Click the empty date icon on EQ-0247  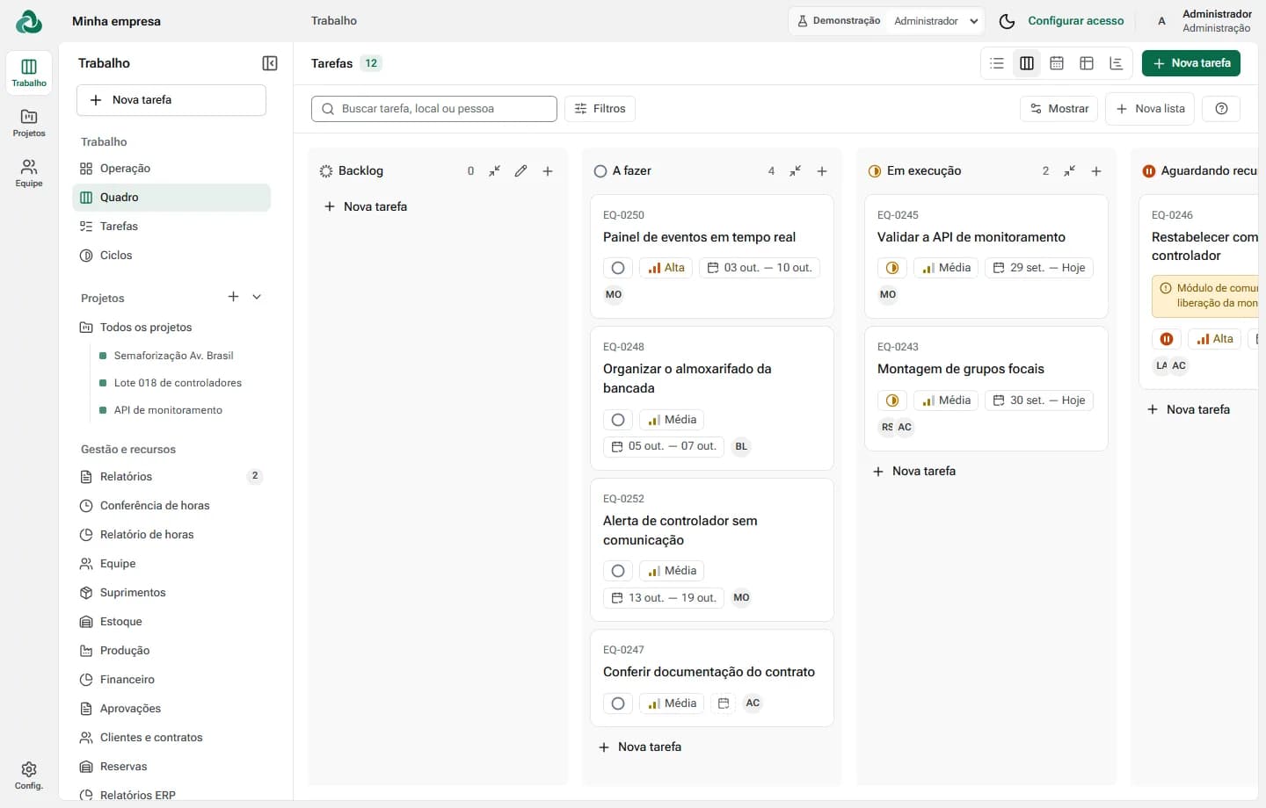point(724,703)
